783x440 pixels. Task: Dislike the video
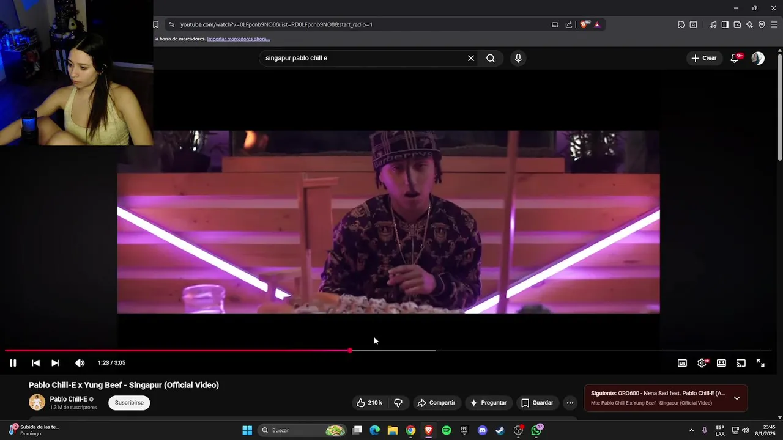coord(398,403)
